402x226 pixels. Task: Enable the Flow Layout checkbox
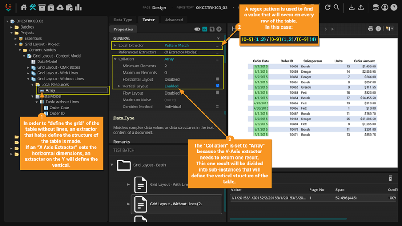[218, 93]
